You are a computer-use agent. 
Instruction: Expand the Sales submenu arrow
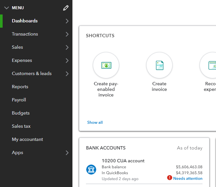coord(67,47)
